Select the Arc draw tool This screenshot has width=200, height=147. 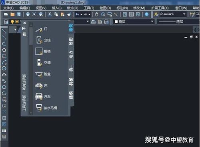[4, 62]
